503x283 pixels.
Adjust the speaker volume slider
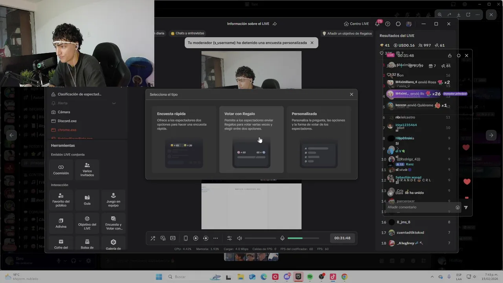click(x=261, y=238)
